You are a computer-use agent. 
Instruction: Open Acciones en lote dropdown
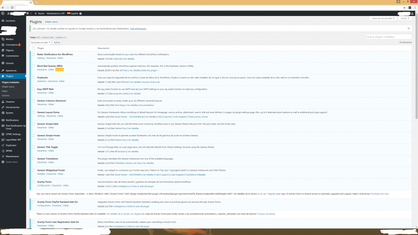point(41,43)
